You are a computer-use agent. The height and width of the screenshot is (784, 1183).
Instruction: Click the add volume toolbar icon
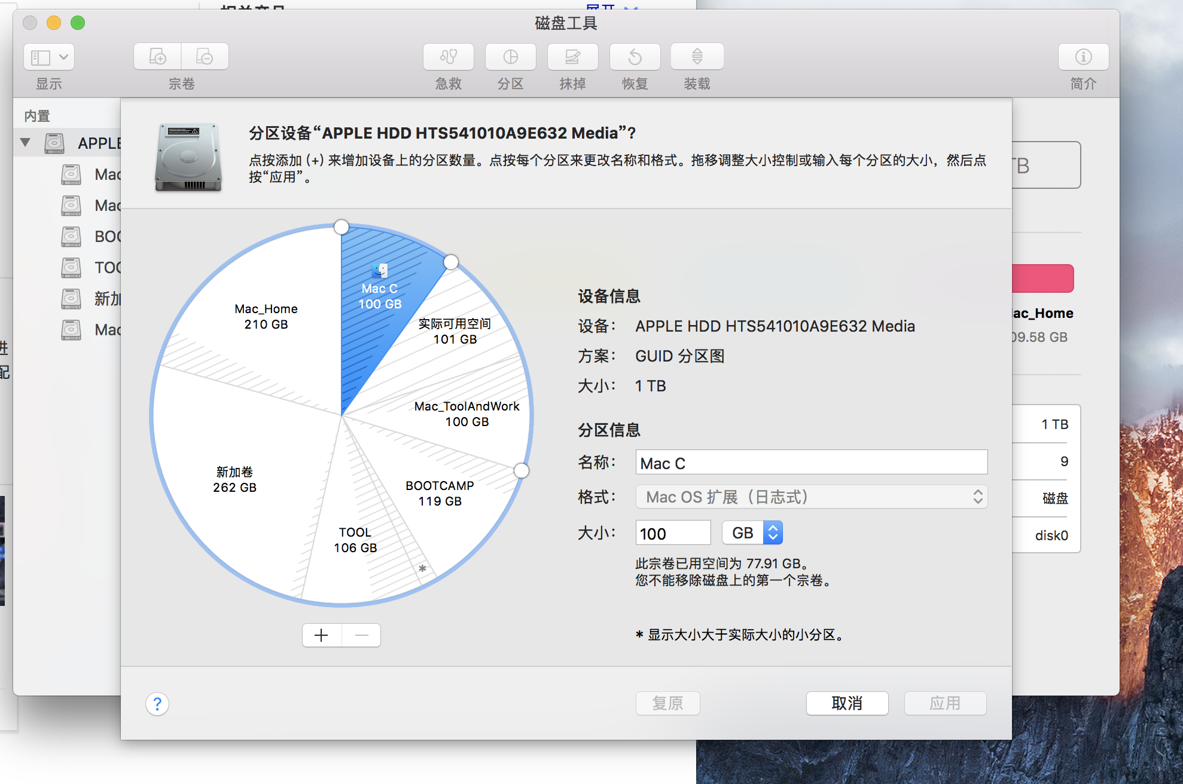[x=157, y=57]
